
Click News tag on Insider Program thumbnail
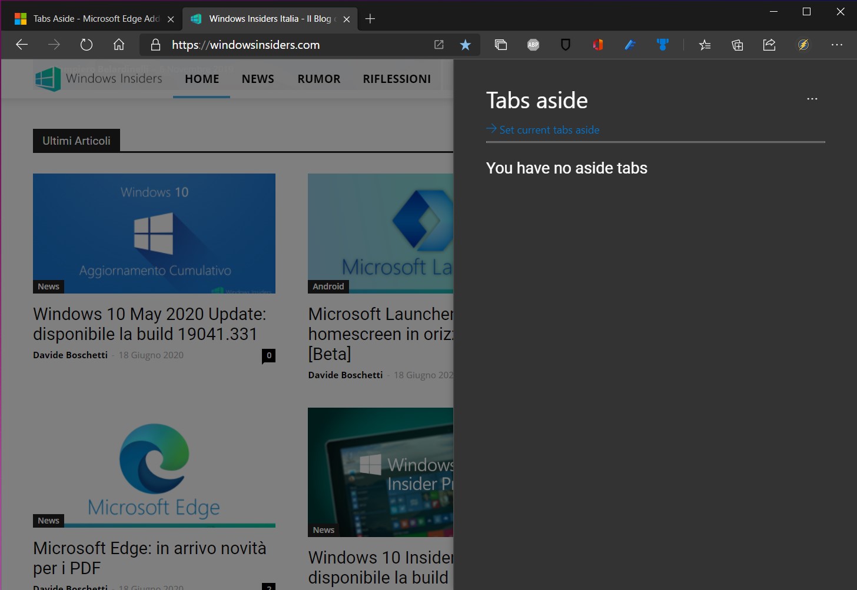point(324,530)
